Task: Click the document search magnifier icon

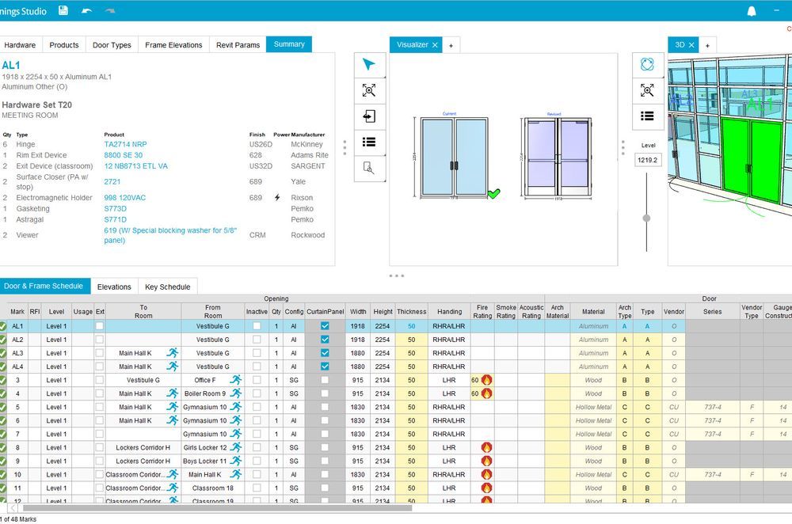Action: pos(369,168)
